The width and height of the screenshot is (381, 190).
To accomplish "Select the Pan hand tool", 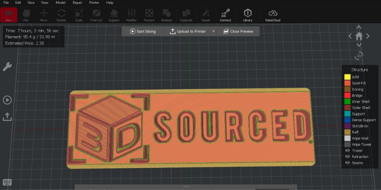I will pos(26,15).
